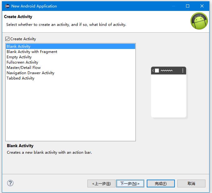Select Blank Activity with Fragment
The height and width of the screenshot is (193, 212).
tap(71, 51)
